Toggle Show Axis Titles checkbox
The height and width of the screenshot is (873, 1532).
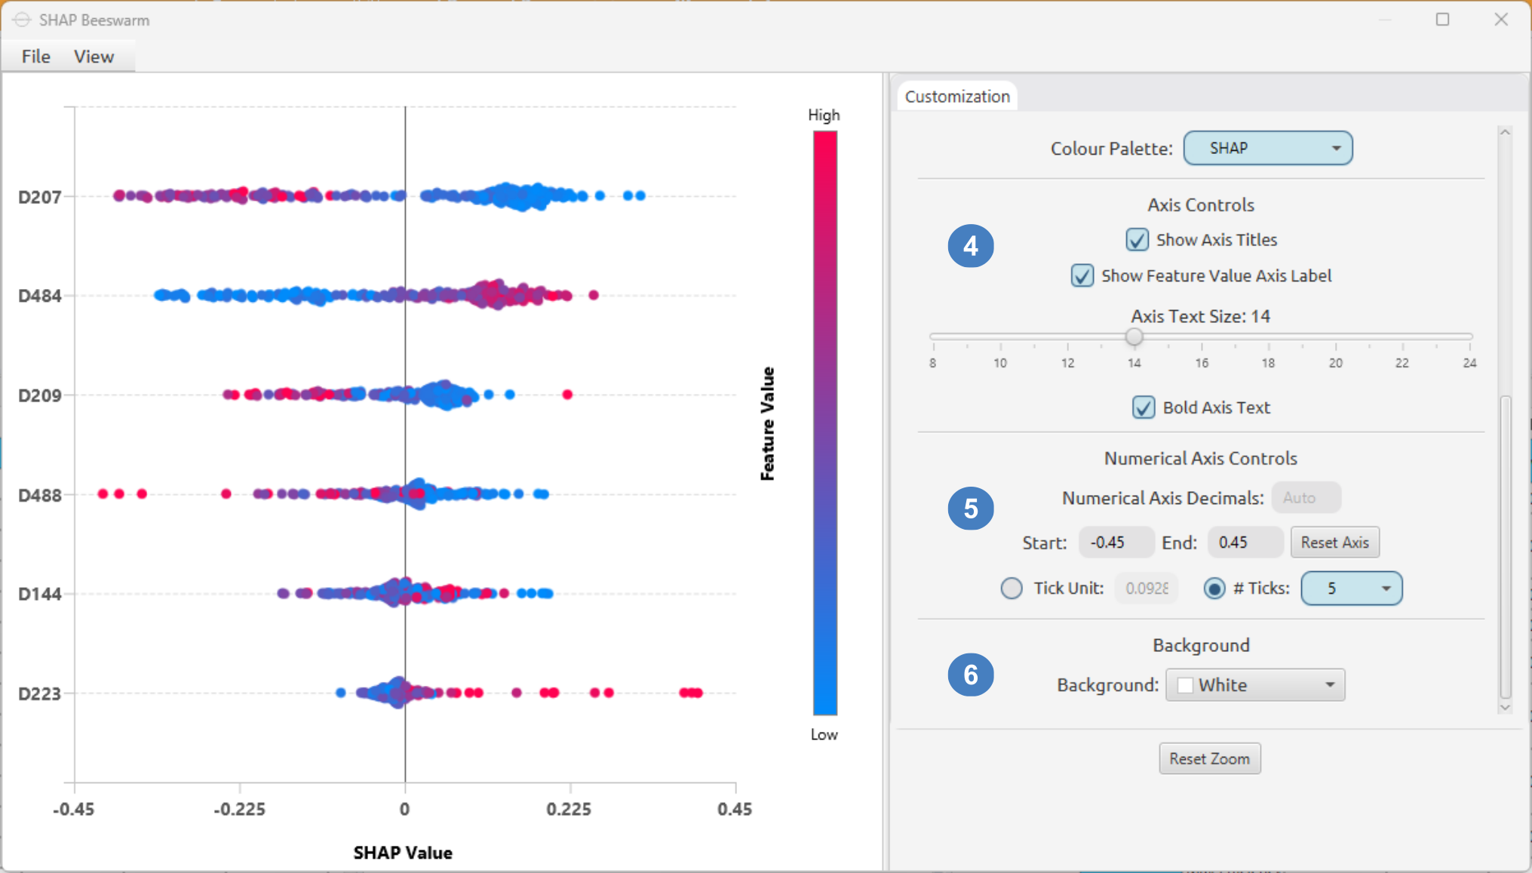1137,240
